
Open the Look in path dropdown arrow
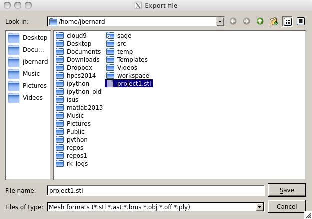coord(220,21)
